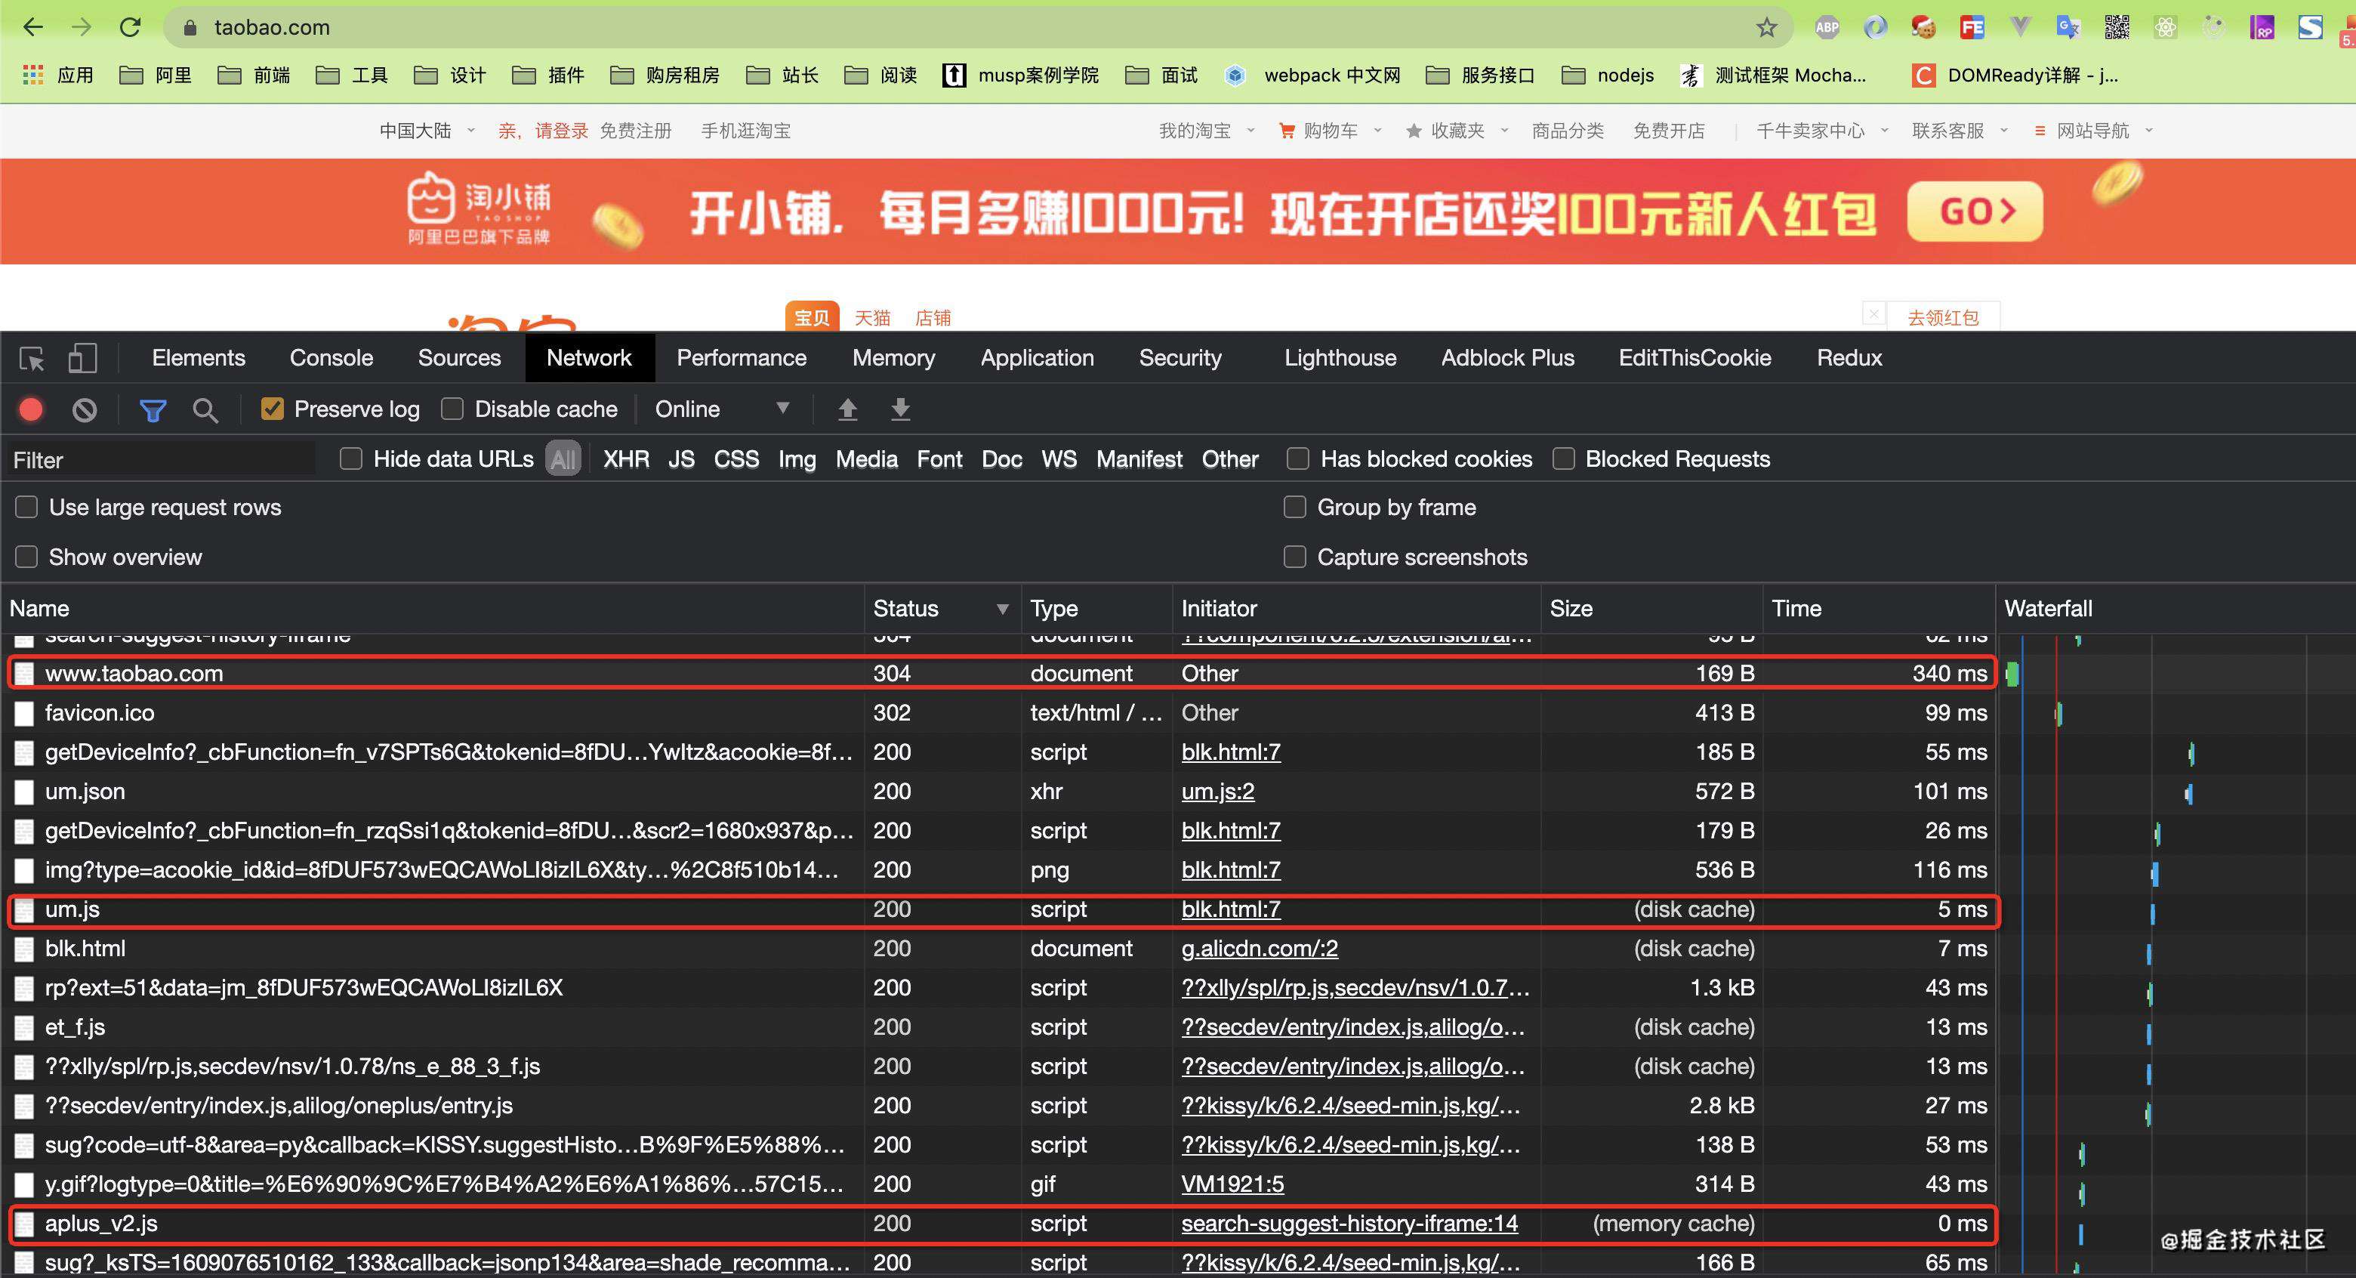Open network search with magnifier icon
The image size is (2356, 1278).
(x=205, y=410)
